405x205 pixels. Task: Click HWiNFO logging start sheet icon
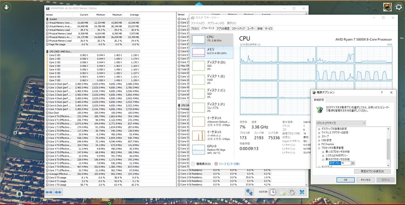282,192
